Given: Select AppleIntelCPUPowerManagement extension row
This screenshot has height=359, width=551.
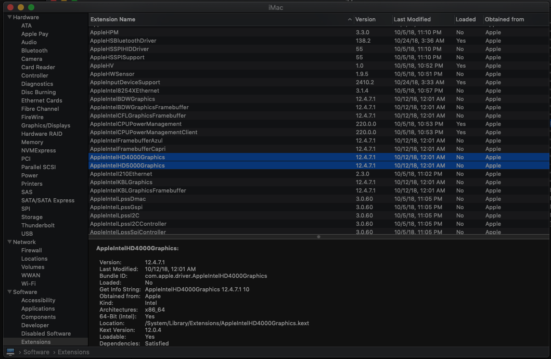Looking at the screenshot, I should [136, 124].
